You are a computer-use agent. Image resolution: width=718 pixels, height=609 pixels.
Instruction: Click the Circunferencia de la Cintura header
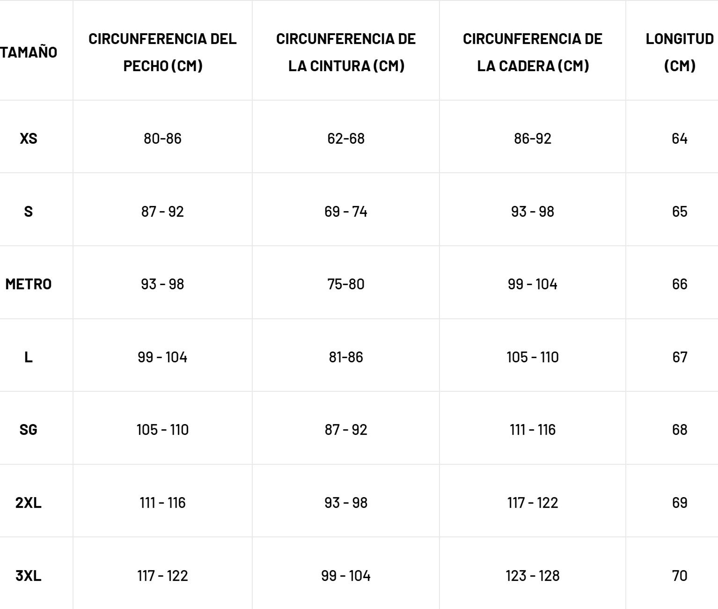346,52
